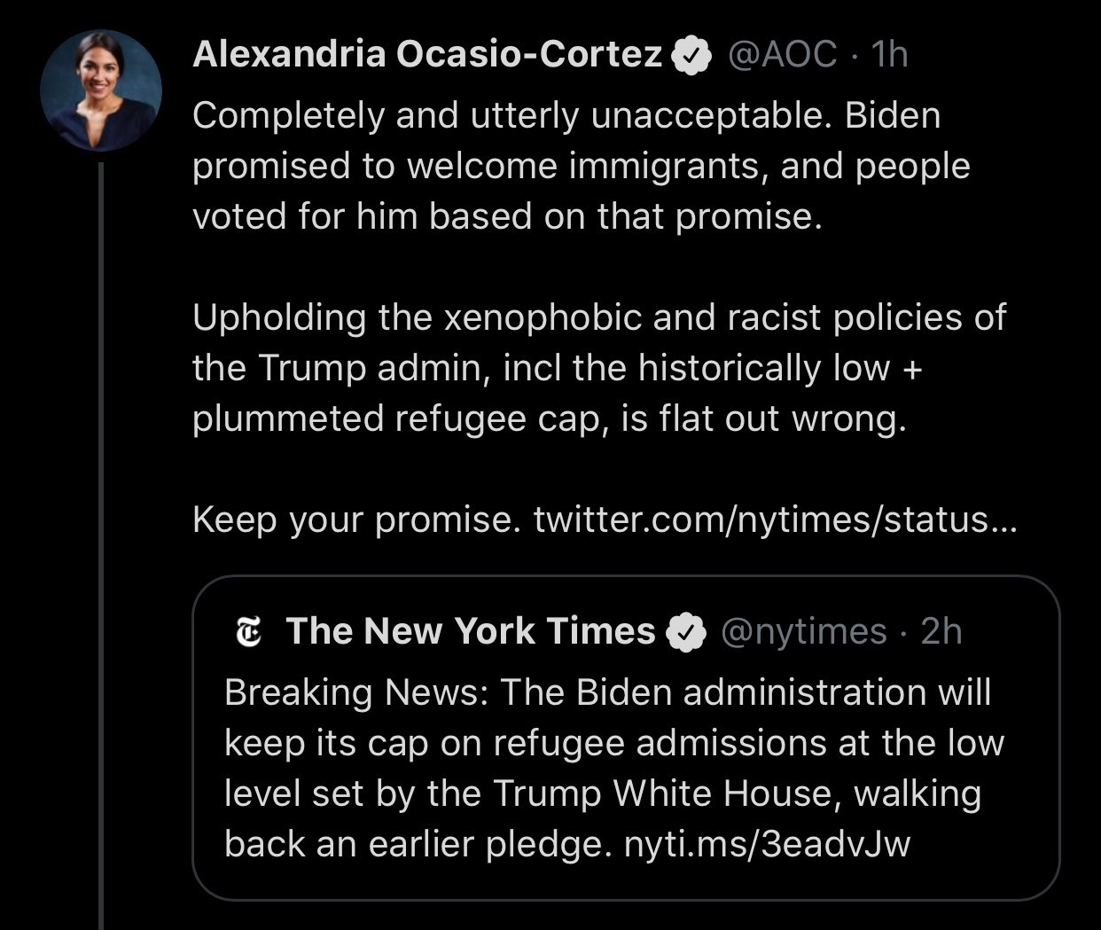Click the 'plummeted refugee cap' text line

click(550, 418)
